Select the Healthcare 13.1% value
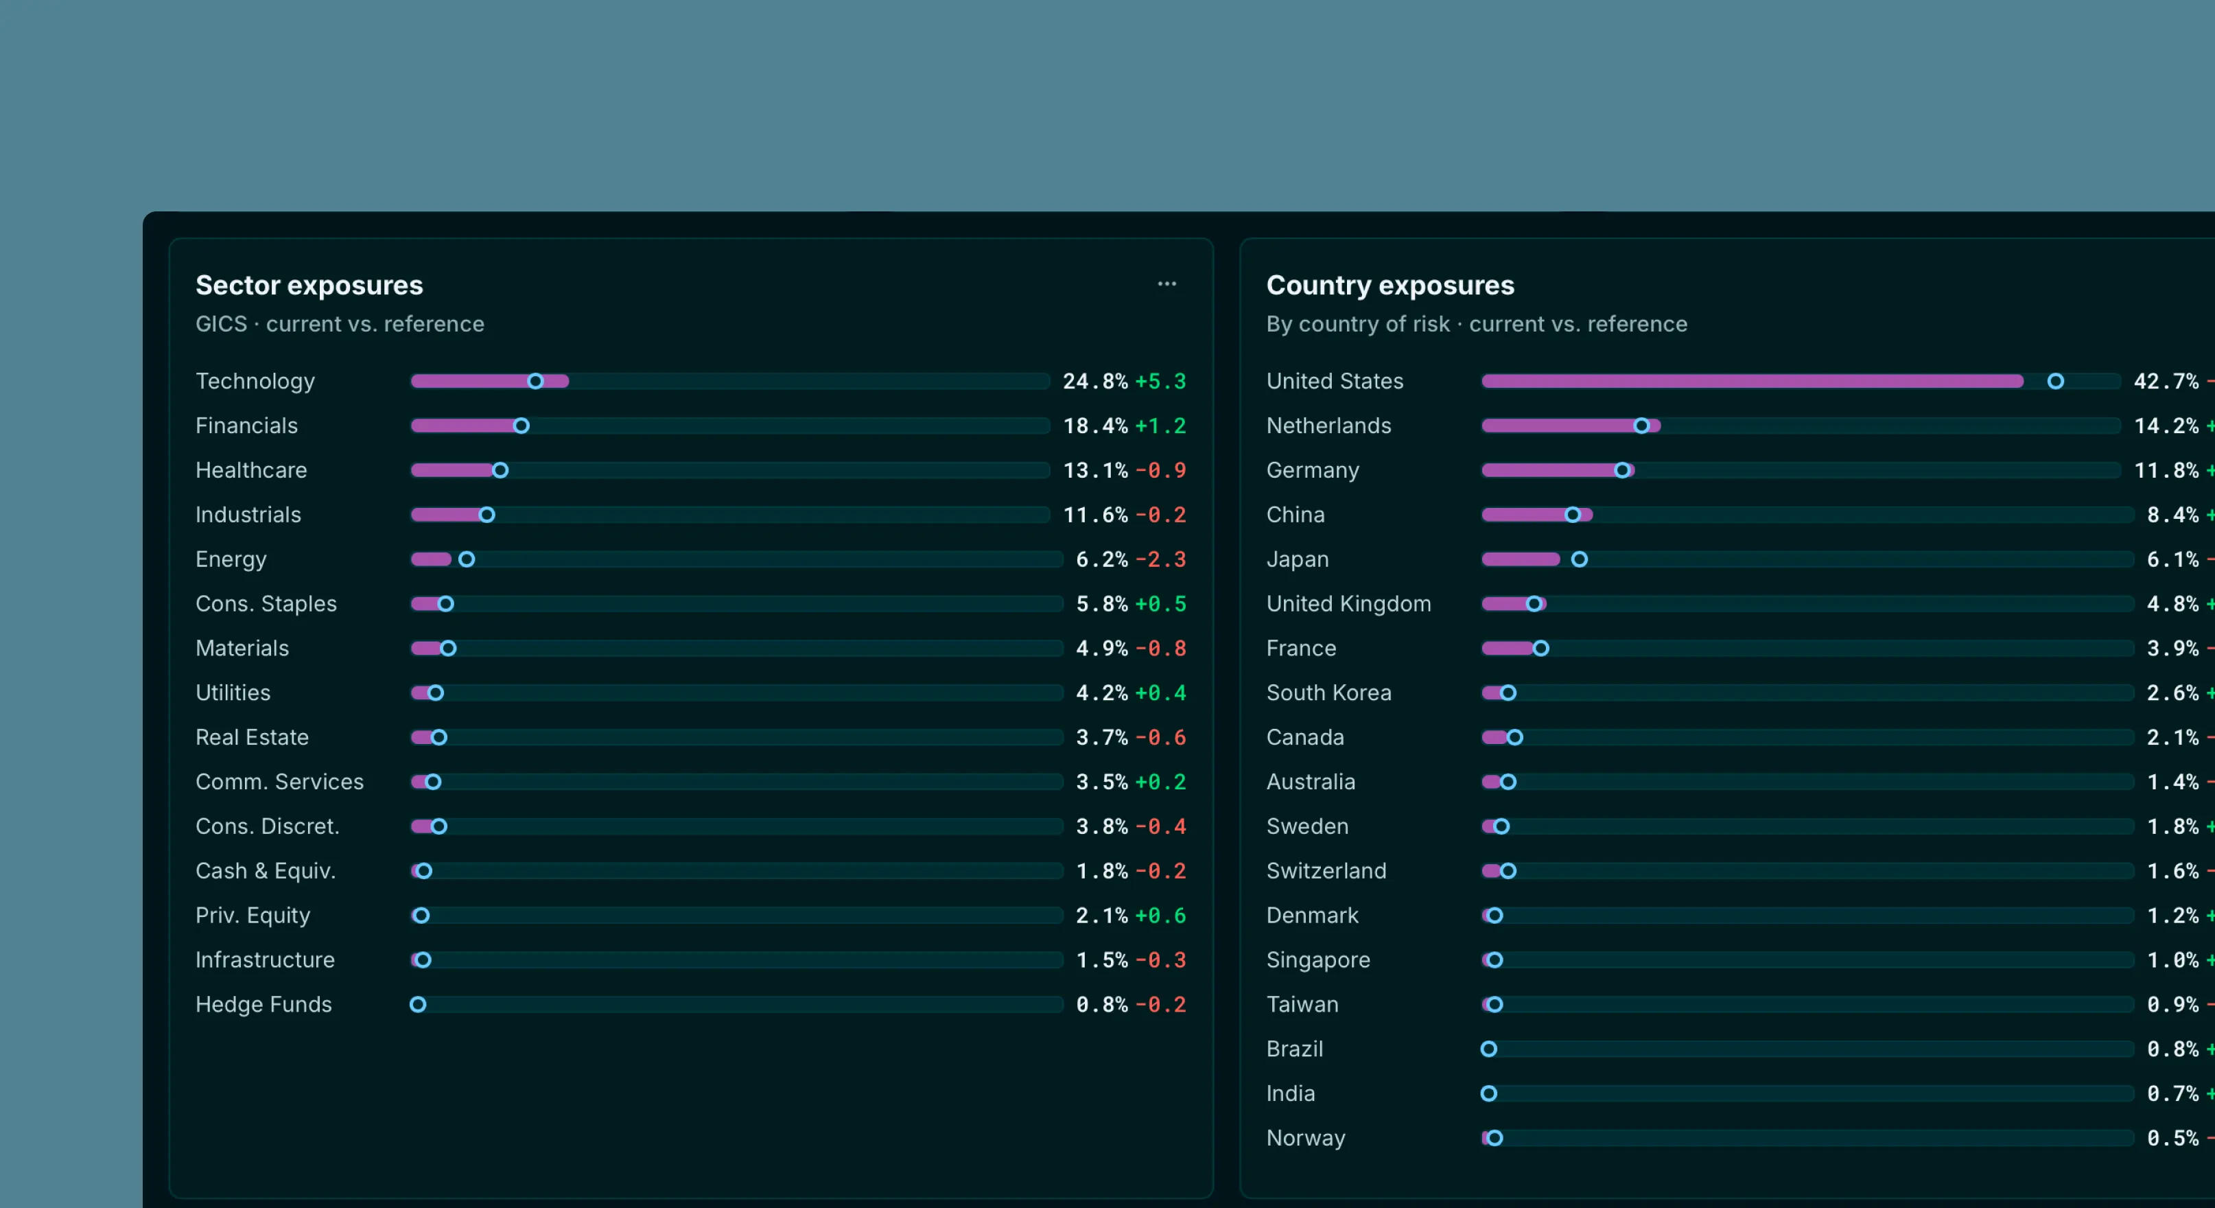Viewport: 2215px width, 1208px height. pyautogui.click(x=1094, y=470)
